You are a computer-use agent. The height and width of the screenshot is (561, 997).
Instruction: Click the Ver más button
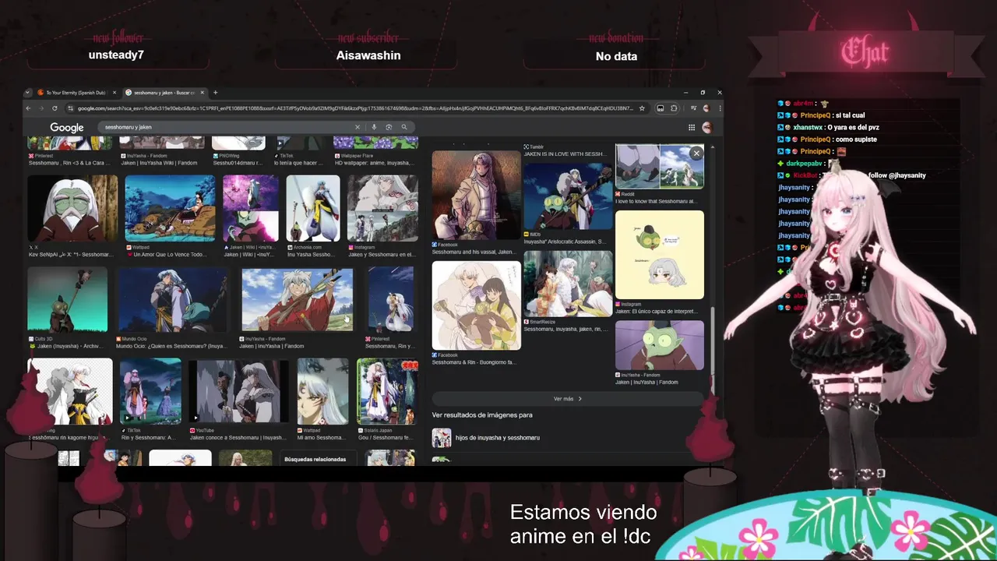click(x=568, y=398)
